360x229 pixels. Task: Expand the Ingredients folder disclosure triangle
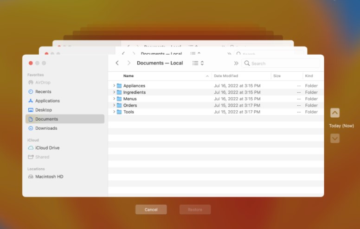114,92
